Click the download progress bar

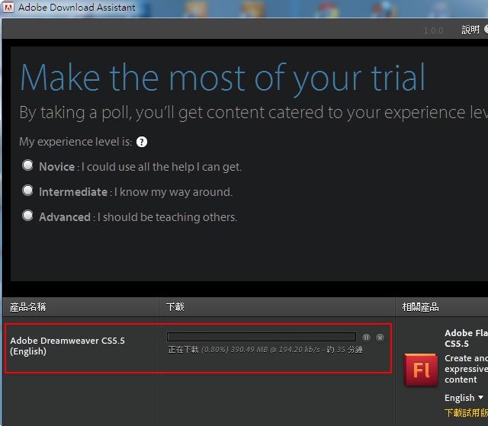pyautogui.click(x=262, y=337)
